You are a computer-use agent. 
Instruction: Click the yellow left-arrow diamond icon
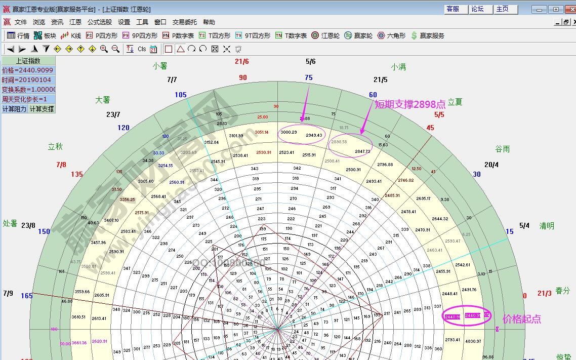(57, 49)
